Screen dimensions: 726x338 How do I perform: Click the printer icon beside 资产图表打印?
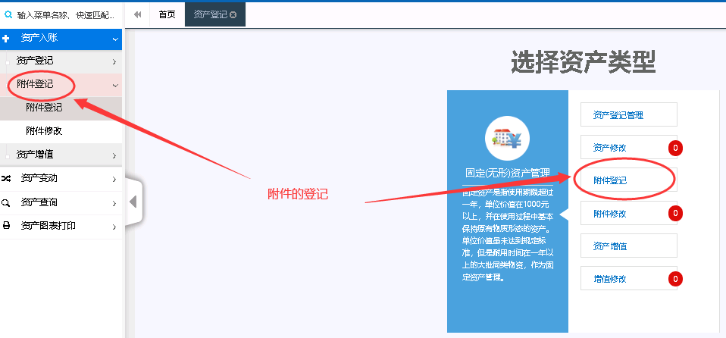pyautogui.click(x=6, y=226)
